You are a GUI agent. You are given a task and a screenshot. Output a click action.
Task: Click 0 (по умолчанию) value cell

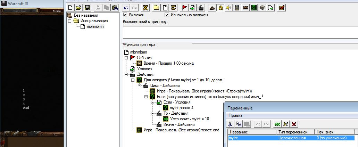(332, 138)
